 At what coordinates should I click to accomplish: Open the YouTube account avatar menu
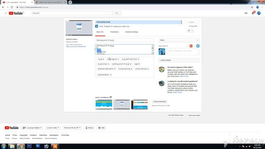[x=259, y=13]
